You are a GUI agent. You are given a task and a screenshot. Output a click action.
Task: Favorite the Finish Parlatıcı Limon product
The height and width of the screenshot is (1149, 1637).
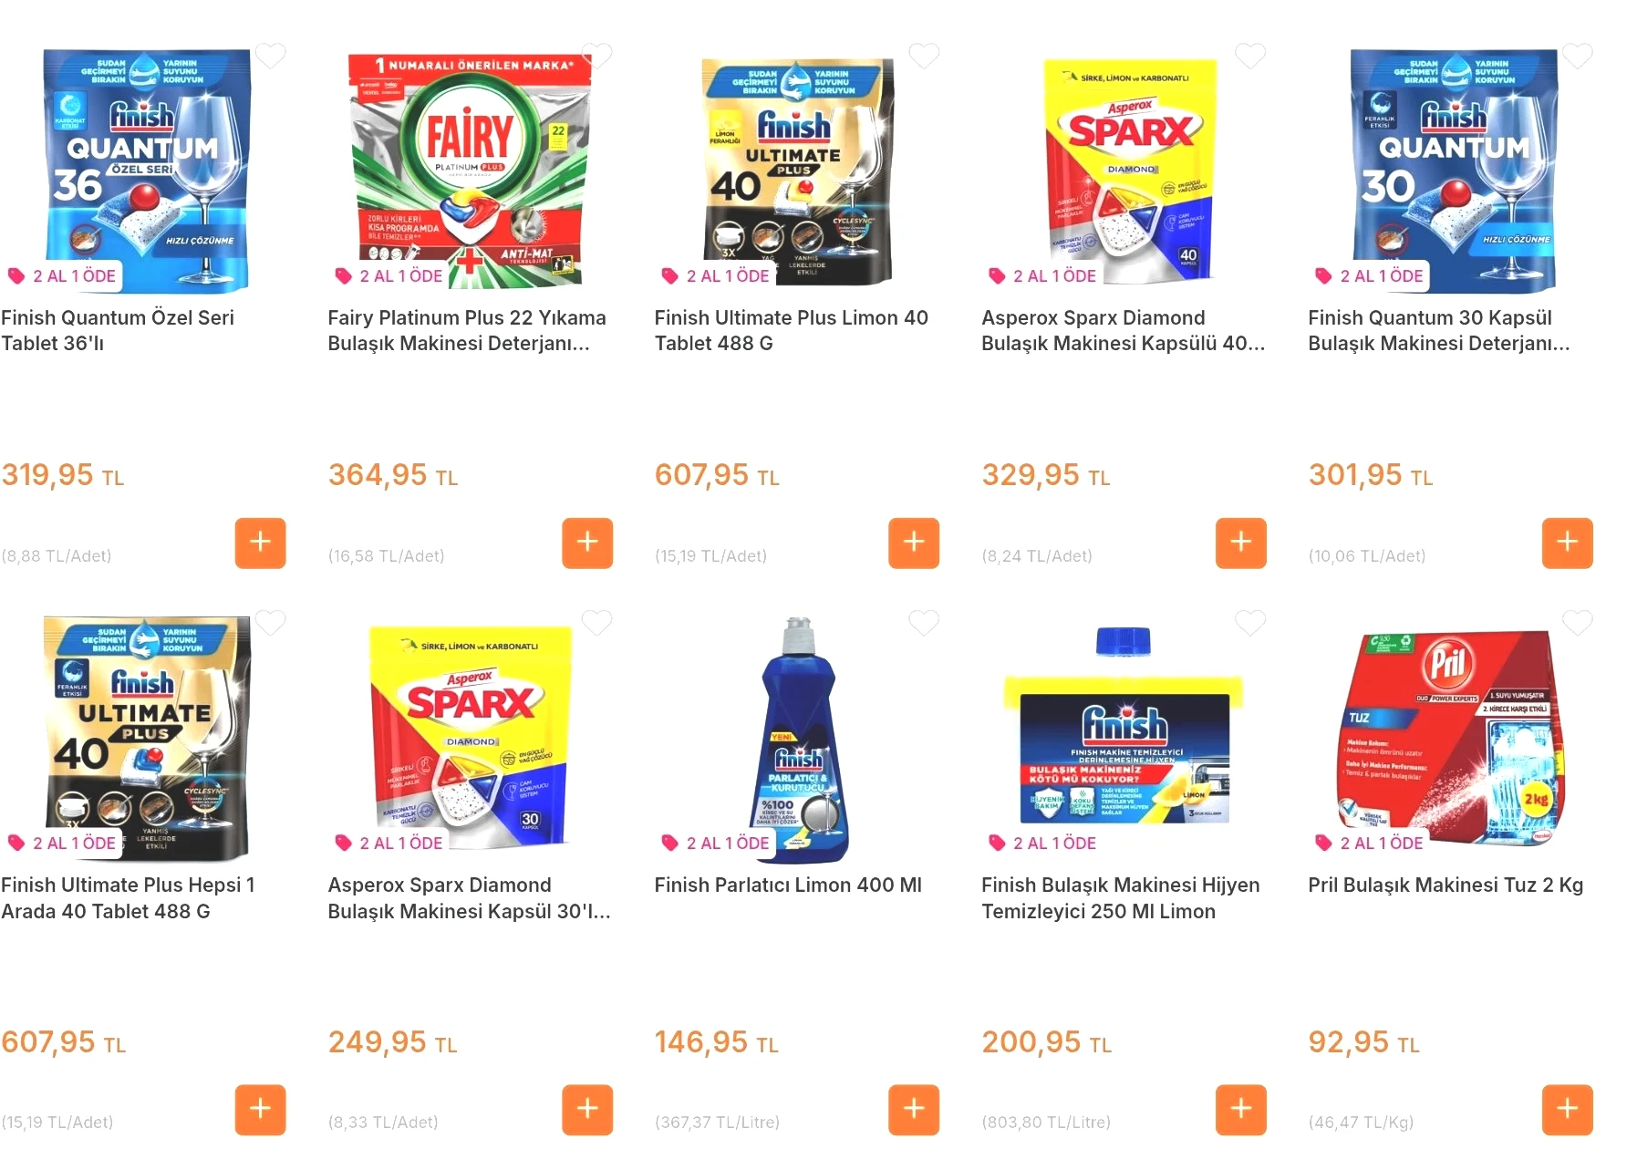pyautogui.click(x=924, y=623)
